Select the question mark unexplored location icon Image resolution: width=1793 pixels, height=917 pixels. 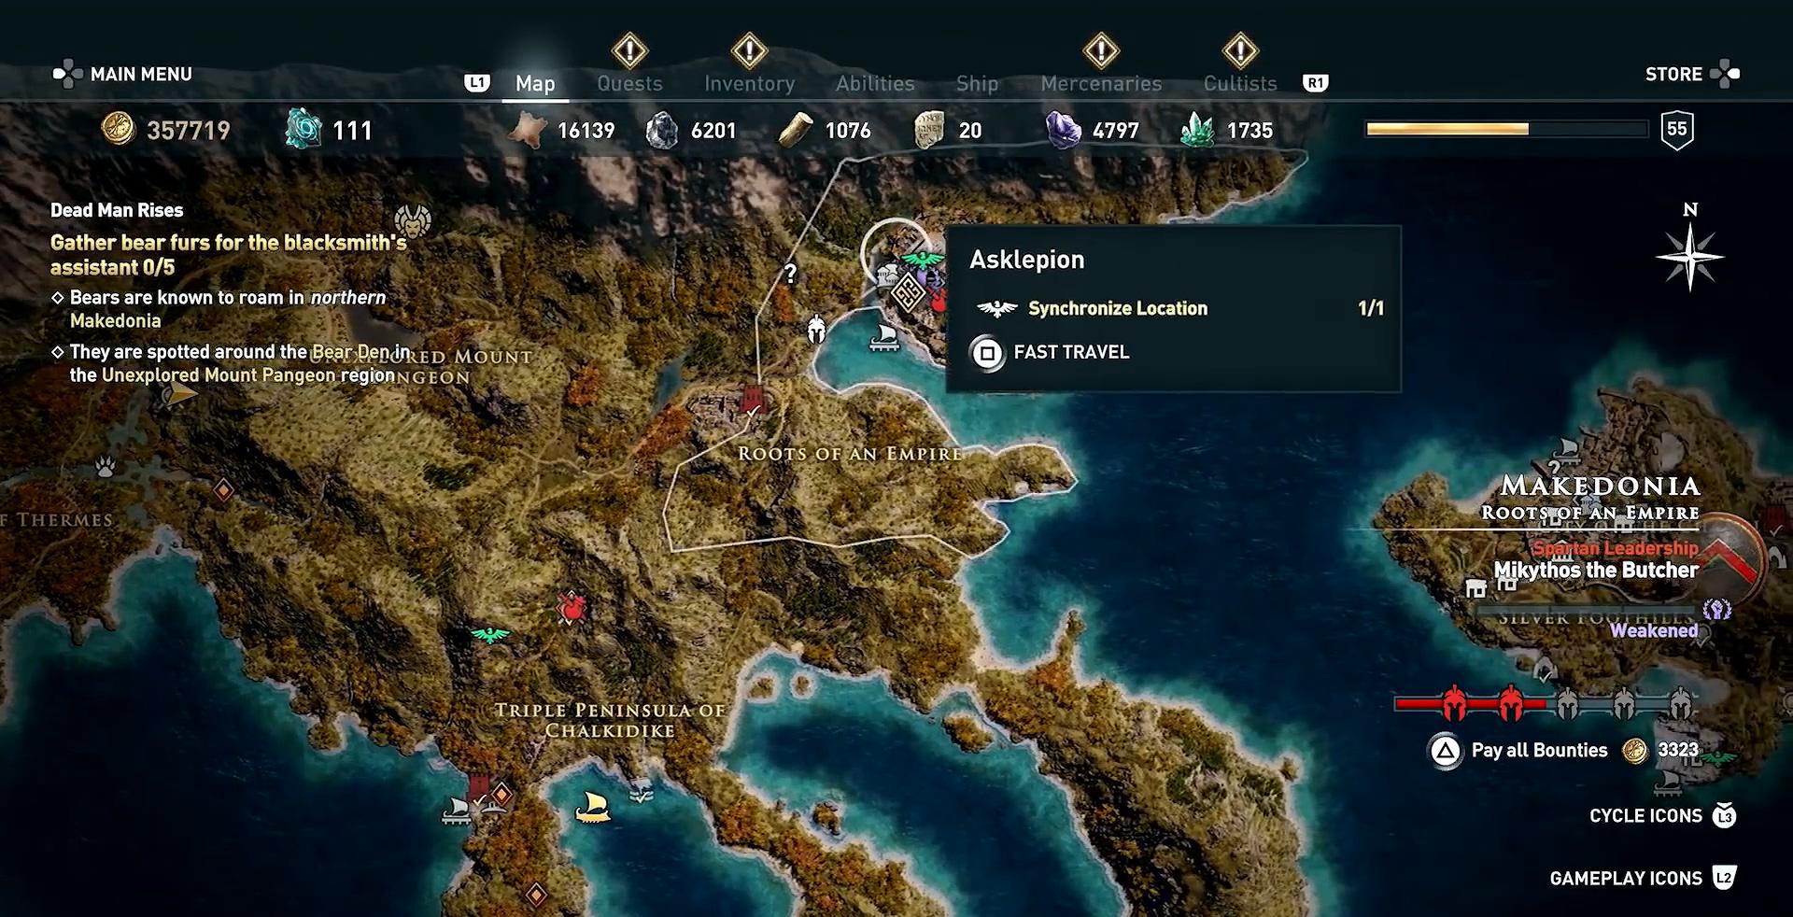(x=790, y=274)
